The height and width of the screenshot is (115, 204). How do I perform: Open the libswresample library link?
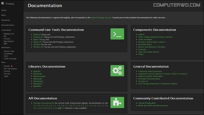[x=39, y=76]
